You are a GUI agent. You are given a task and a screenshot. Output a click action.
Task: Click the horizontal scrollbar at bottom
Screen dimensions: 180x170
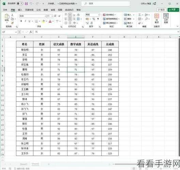coord(139,164)
